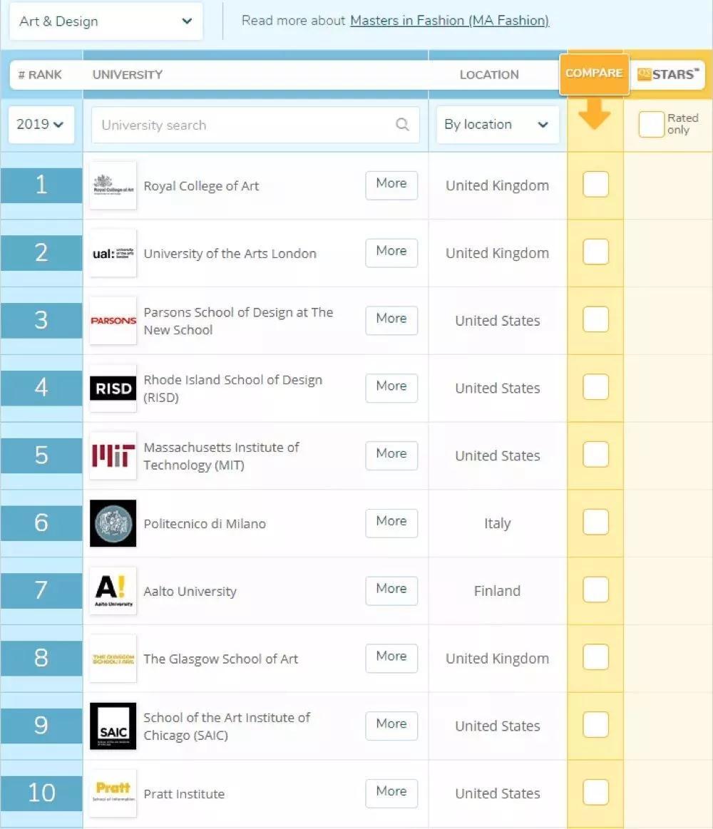Image resolution: width=713 pixels, height=829 pixels.
Task: Click the Pratt Institute logo
Action: [x=113, y=793]
